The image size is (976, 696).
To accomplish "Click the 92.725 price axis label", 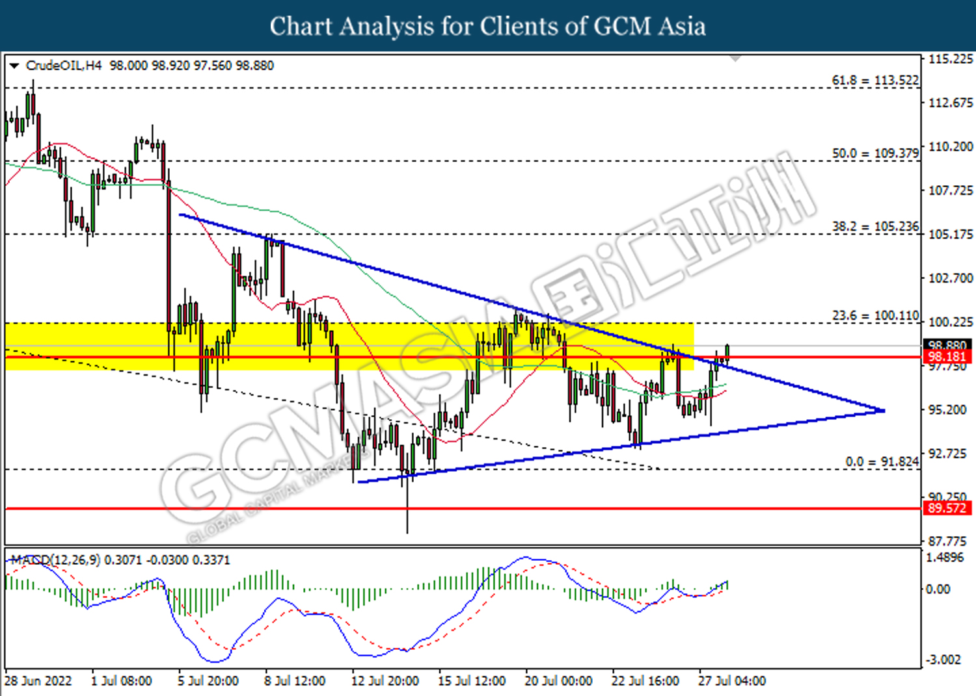I will (x=947, y=453).
